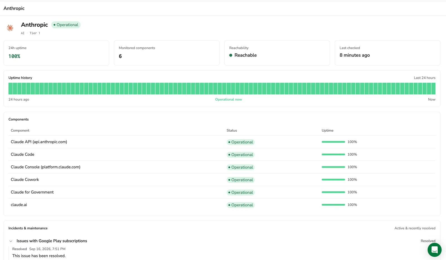The height and width of the screenshot is (260, 446).
Task: Click the 100% uptime value for Claude Cowork
Action: 352,180
